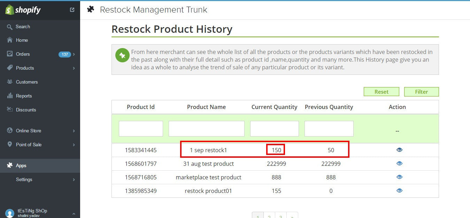This screenshot has height=218, width=470.
Task: Click the Customers people icon
Action: 10,82
